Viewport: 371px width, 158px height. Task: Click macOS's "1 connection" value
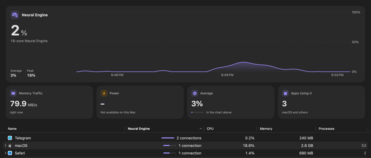(190, 146)
